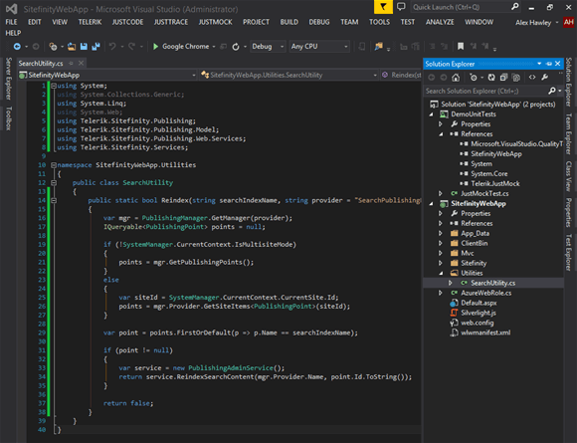This screenshot has width=577, height=443.
Task: Click the Navigate Backward arrow icon
Action: pyautogui.click(x=17, y=47)
